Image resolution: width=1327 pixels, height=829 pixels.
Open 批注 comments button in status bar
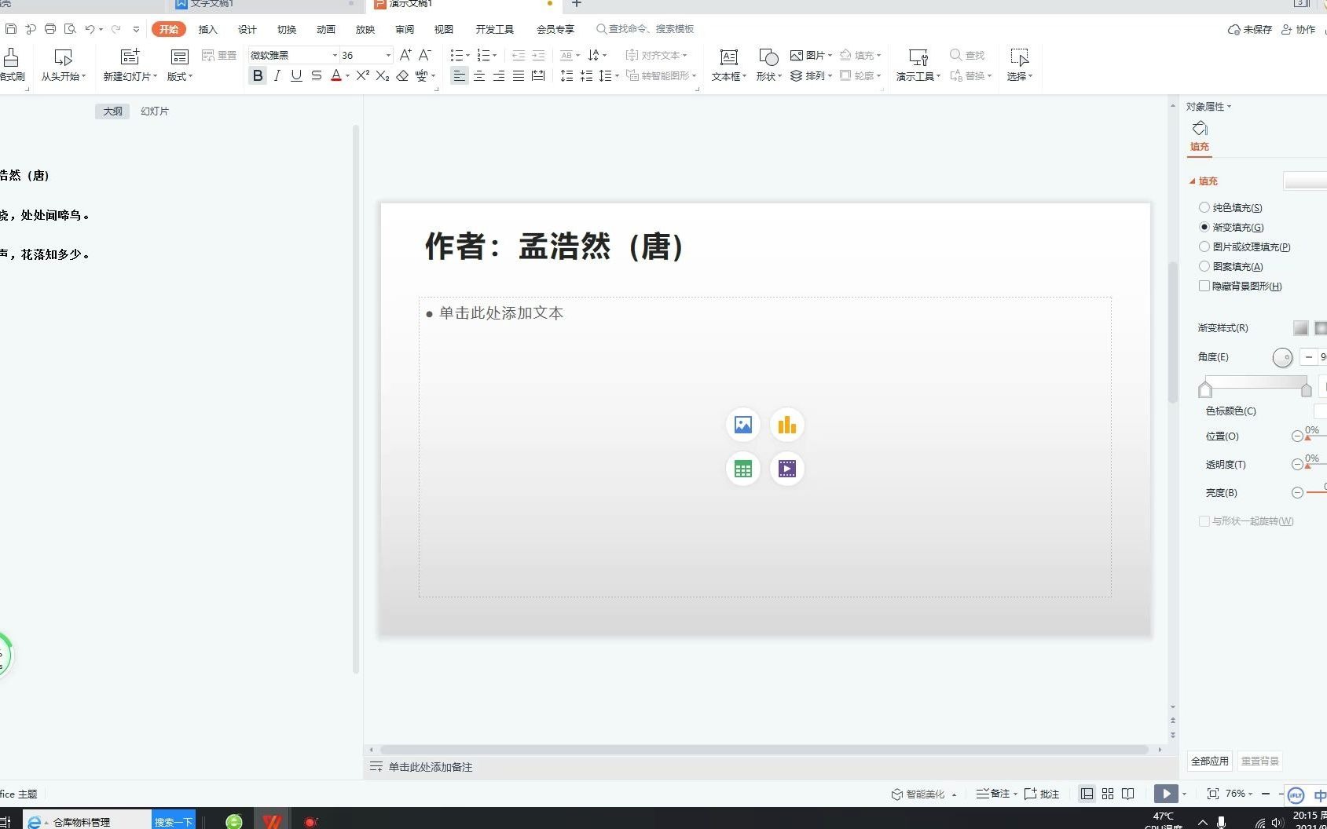coord(1042,794)
